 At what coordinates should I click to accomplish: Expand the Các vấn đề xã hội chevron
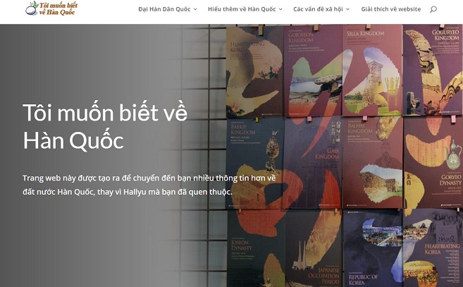(x=347, y=9)
